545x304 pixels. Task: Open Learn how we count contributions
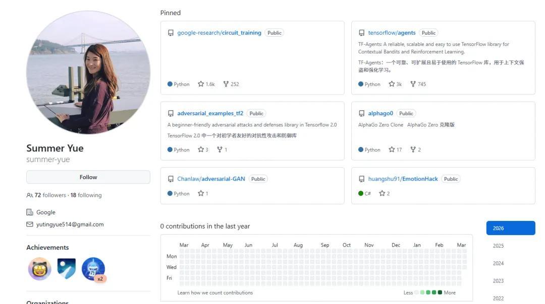[215, 292]
